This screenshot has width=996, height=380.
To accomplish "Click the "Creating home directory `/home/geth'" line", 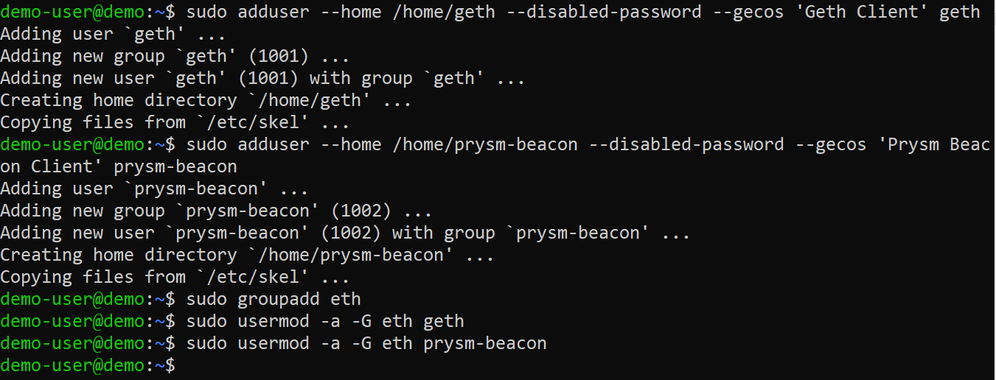I will (206, 100).
